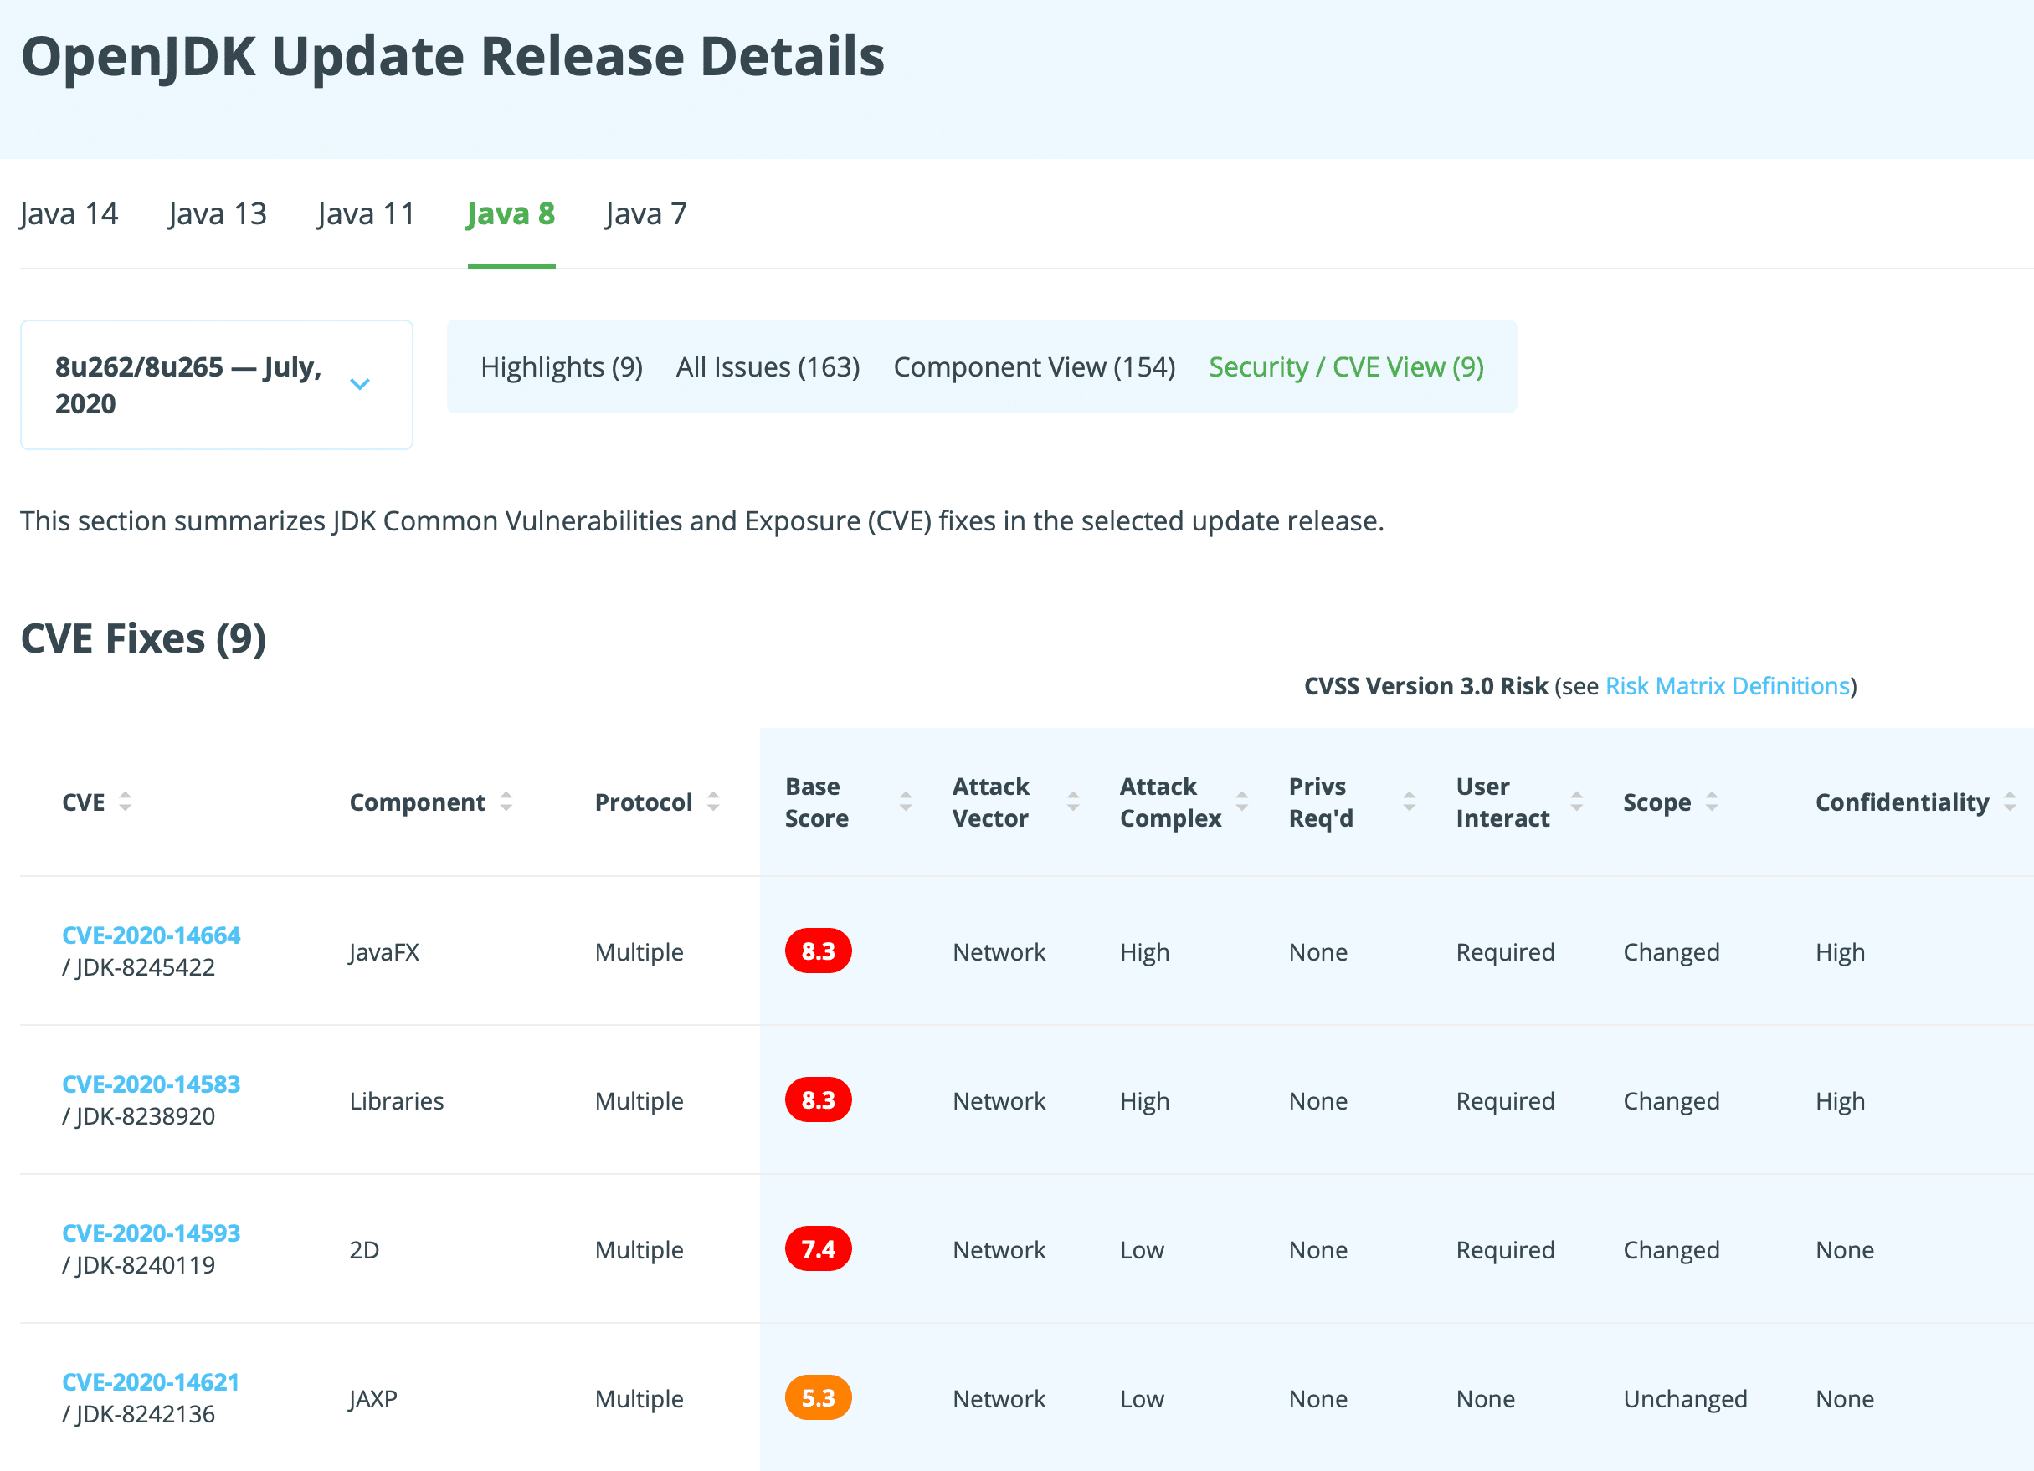Screen dimensions: 2034x1471
Task: Sort by Scope column arrows
Action: point(1712,802)
